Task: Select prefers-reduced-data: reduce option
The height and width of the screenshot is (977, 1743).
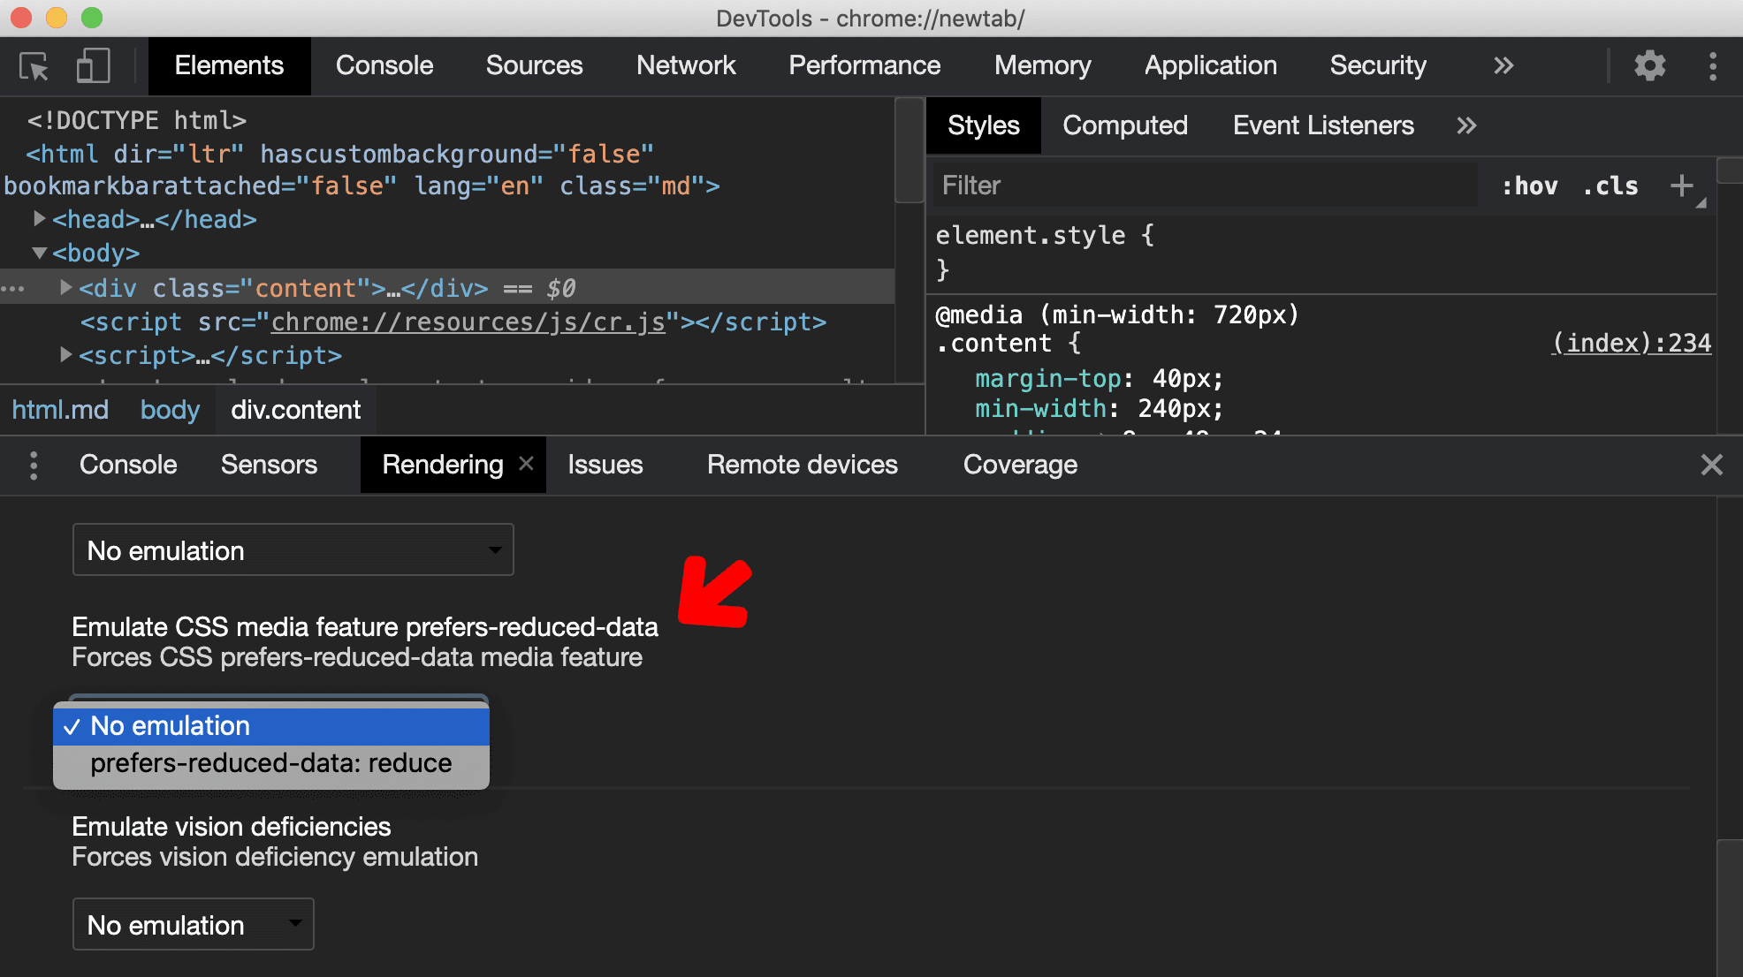Action: (x=270, y=763)
